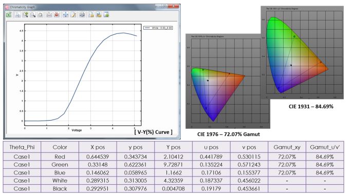Select the arrow pointer tool
356x195 pixels.
(x=17, y=15)
